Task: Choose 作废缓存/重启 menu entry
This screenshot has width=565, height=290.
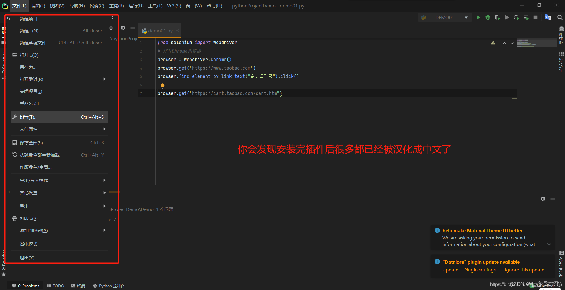Action: pos(60,167)
